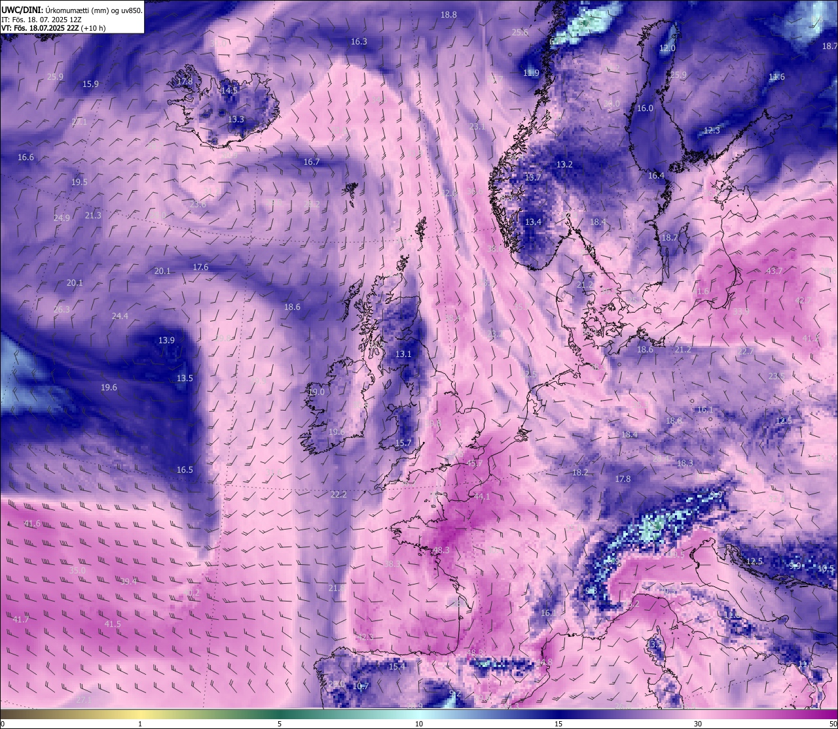Click the 41.7 value at the lower left
This screenshot has width=838, height=729.
coord(21,619)
